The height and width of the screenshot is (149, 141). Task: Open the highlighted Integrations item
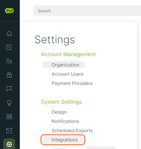[x=63, y=140]
